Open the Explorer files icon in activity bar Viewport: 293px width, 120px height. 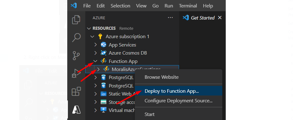(76, 20)
